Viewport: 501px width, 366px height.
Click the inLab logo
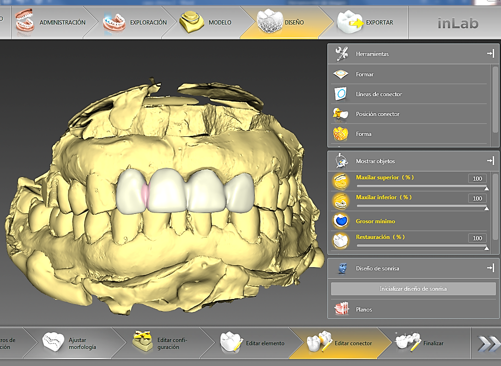coord(458,23)
